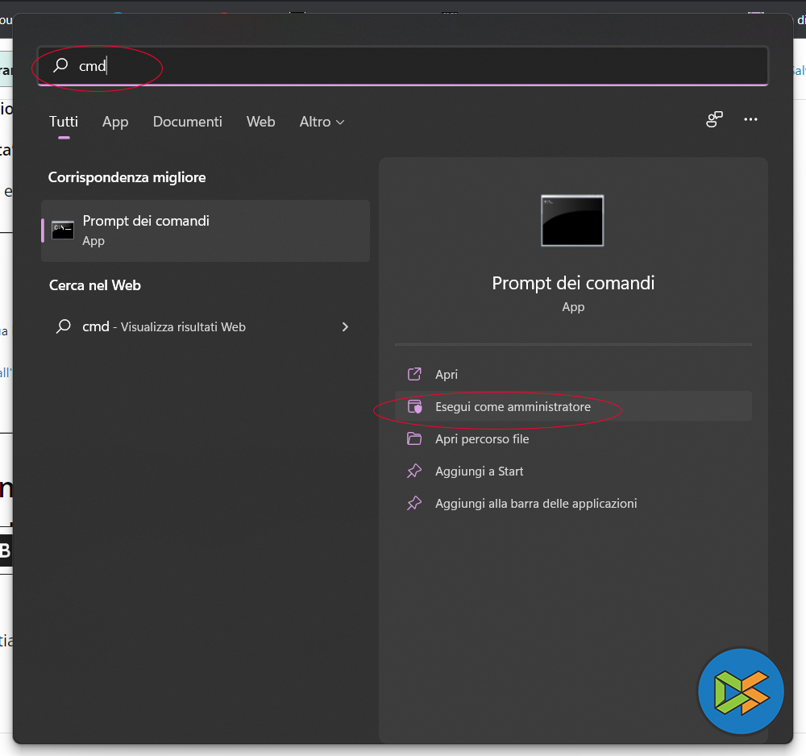
Task: Select the Tutti filter tab
Action: 64,122
